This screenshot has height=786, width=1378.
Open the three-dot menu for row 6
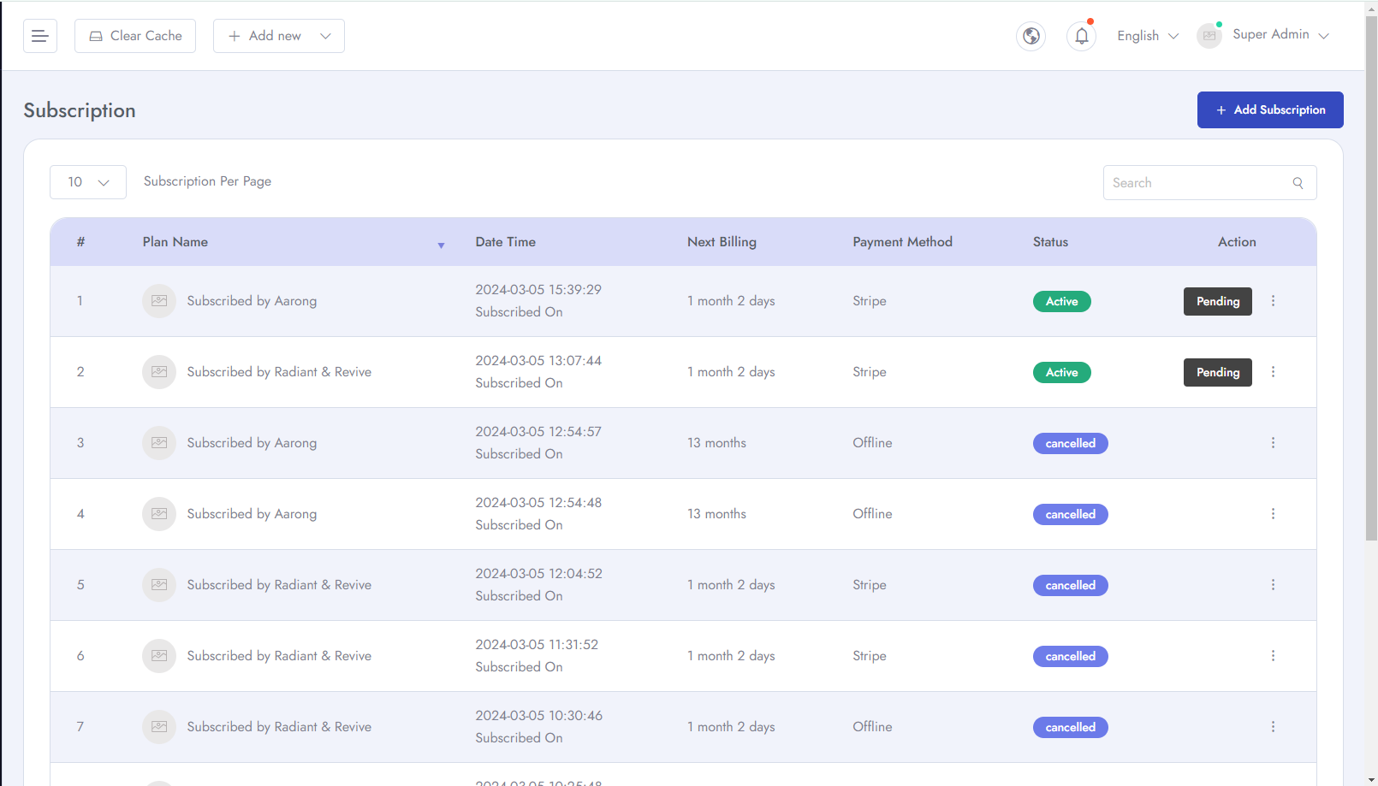(1273, 656)
